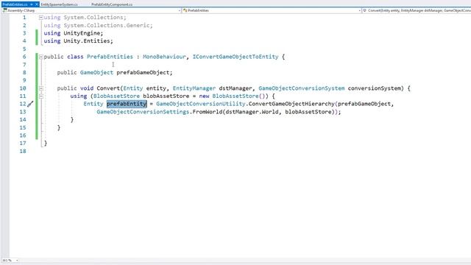Click 'System.Collections.Generic' on line 2
The image size is (471, 265).
(107, 25)
